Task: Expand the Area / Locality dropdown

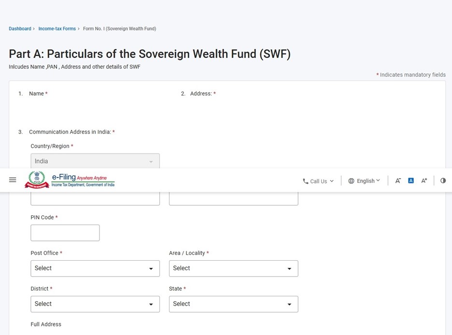Action: pyautogui.click(x=233, y=268)
